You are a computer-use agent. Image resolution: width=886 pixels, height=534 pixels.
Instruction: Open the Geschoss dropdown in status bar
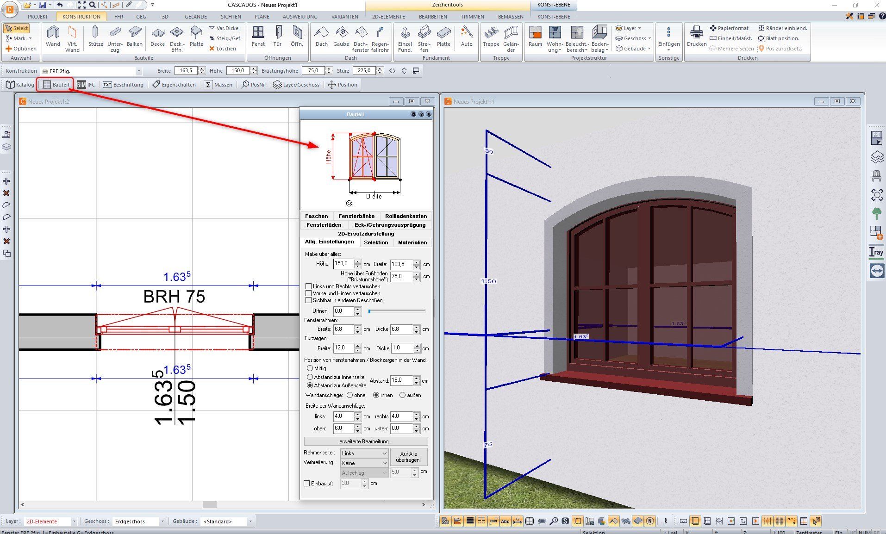(x=139, y=522)
